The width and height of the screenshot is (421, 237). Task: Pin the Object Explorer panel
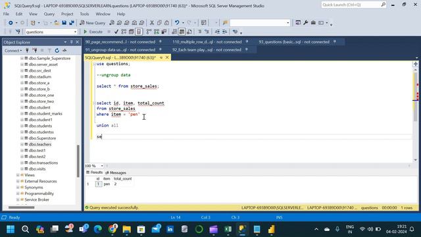[72, 42]
